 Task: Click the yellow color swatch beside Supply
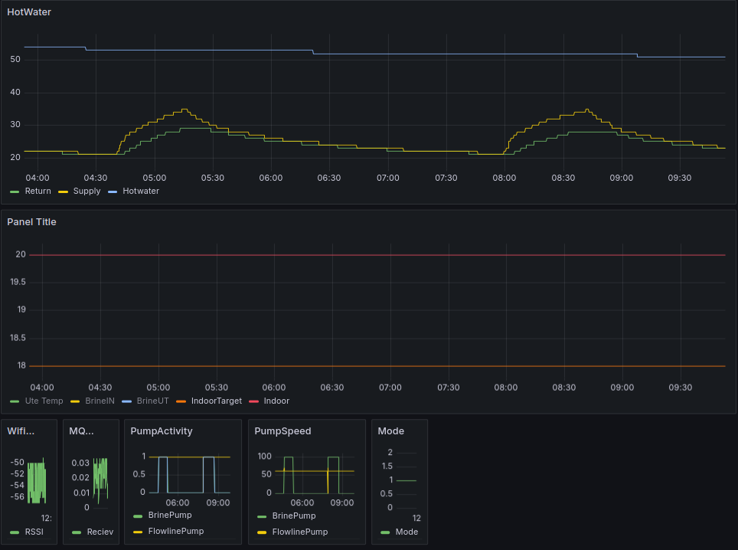coord(63,192)
